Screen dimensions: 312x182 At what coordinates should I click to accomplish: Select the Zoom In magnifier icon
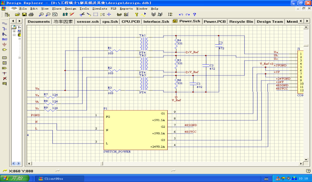point(42,15)
